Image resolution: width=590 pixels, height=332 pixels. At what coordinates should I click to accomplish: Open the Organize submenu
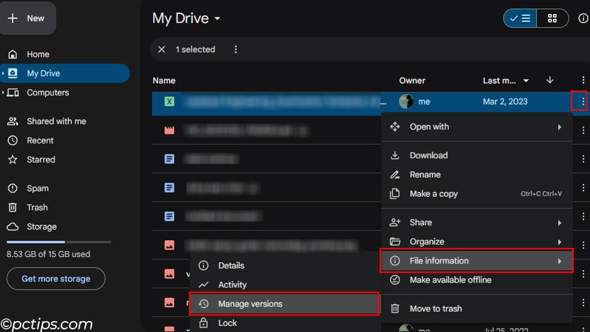click(477, 241)
